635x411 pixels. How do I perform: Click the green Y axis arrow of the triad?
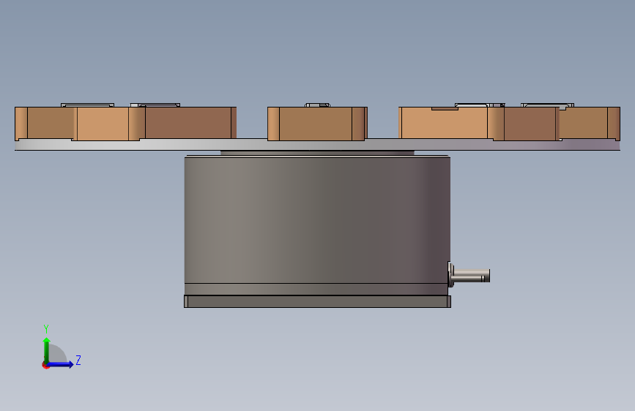click(x=47, y=350)
